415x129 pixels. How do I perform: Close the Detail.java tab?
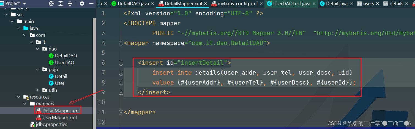point(351,4)
